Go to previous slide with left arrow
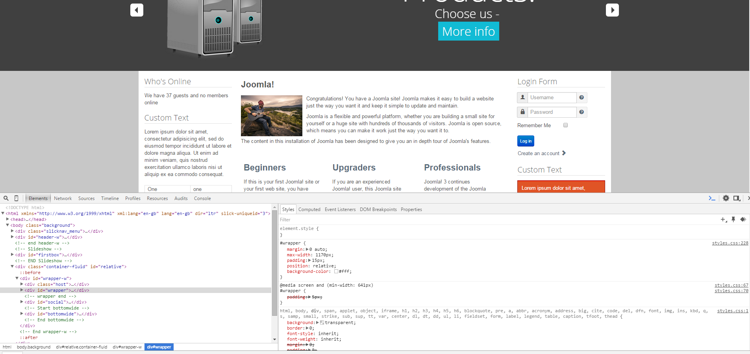 (x=137, y=10)
